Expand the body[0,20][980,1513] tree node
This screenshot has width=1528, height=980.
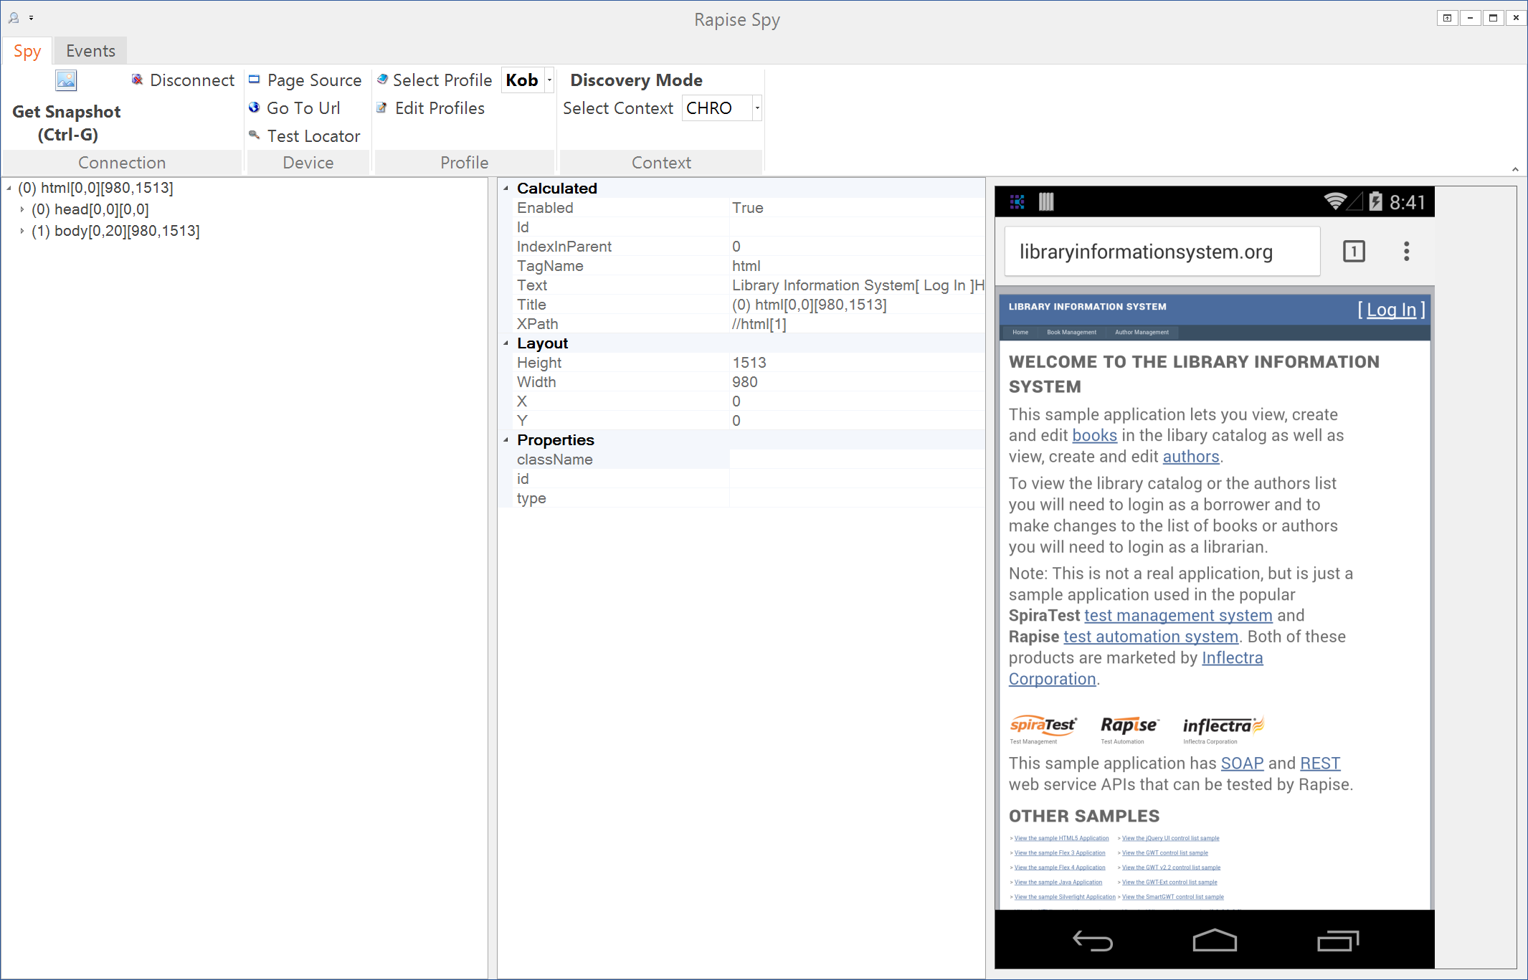(22, 231)
